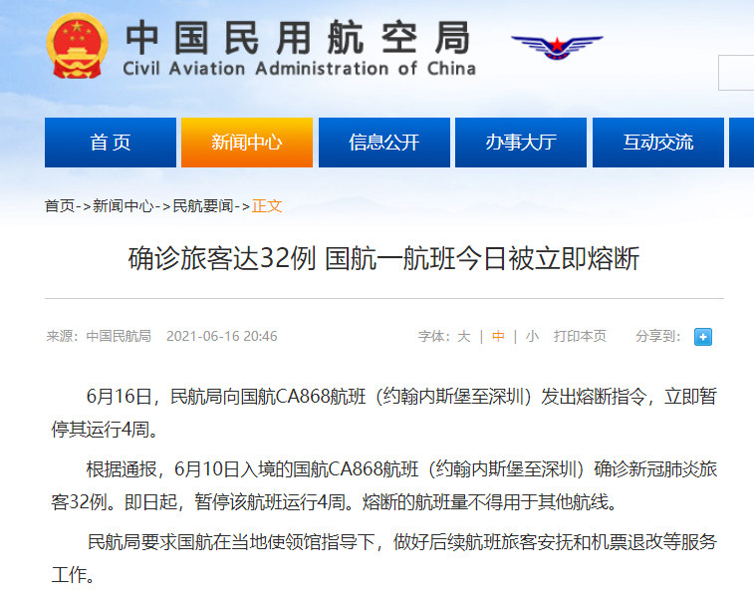Click the article title 确诊旅客达32例
754x604 pixels.
click(x=383, y=259)
